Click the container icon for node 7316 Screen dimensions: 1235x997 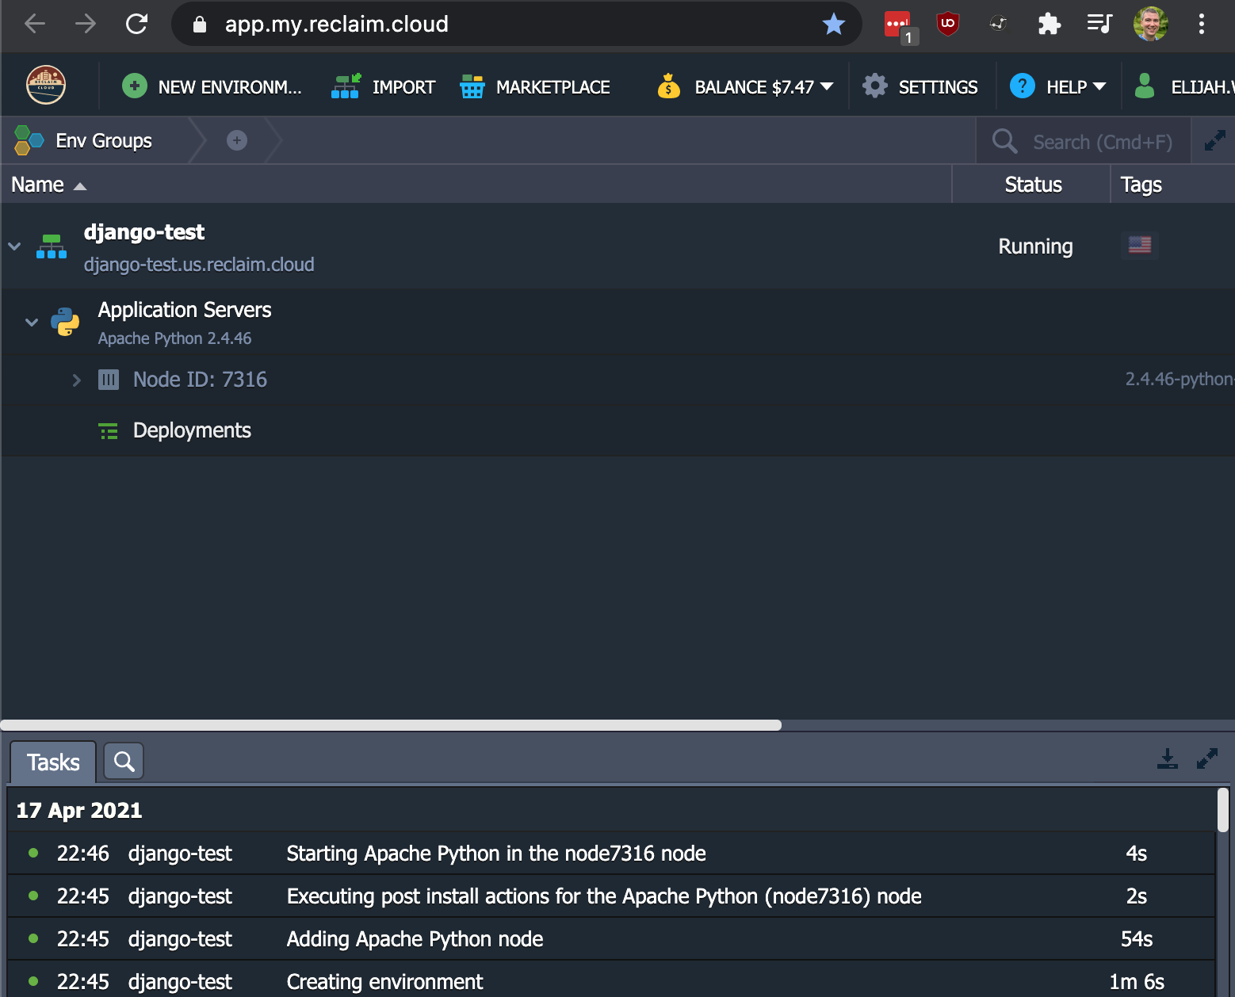click(109, 380)
